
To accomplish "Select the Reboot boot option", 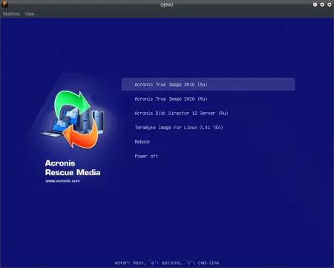I will click(x=143, y=142).
